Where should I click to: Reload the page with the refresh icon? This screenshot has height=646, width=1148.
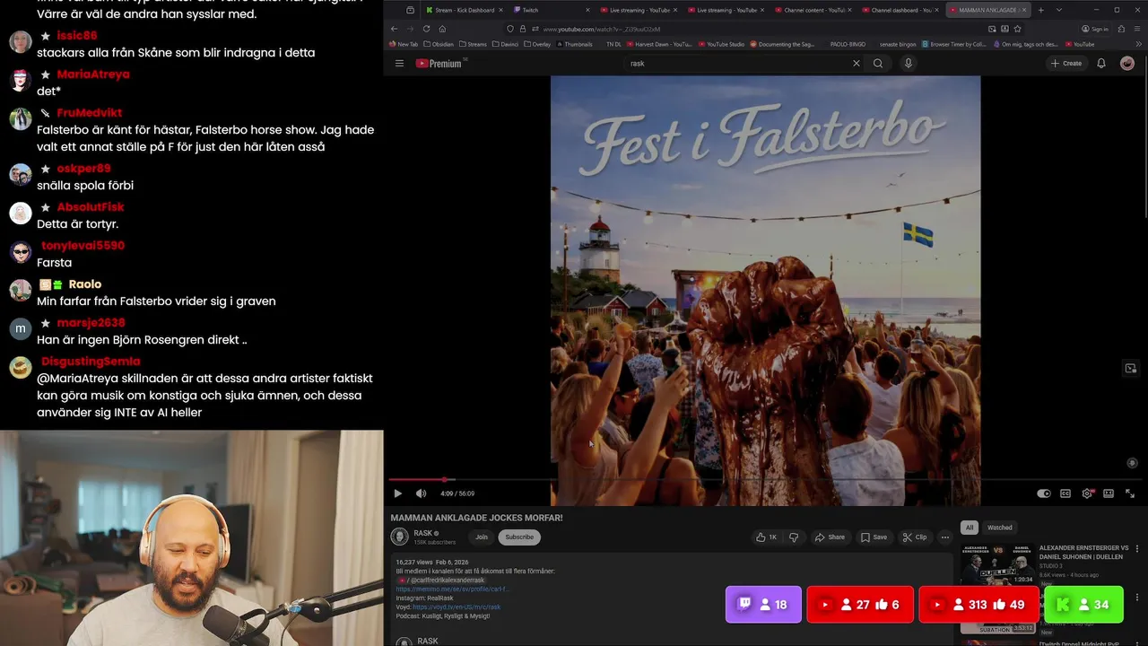[426, 29]
